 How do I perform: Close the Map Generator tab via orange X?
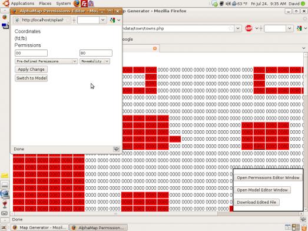click(155, 48)
